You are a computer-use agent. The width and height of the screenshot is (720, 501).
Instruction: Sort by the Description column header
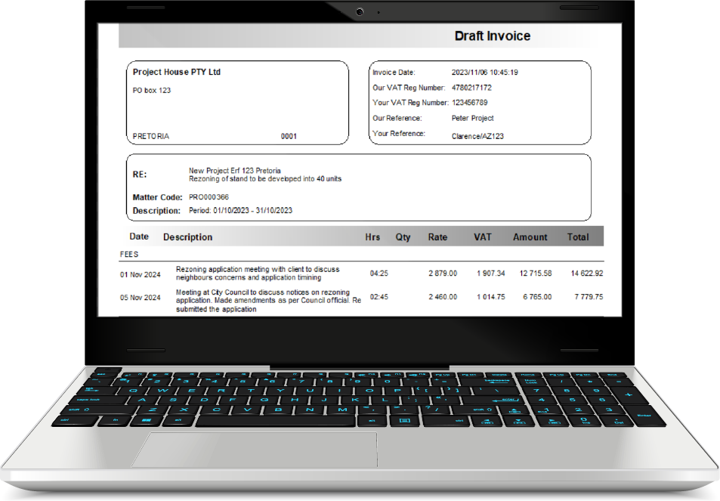(x=187, y=237)
